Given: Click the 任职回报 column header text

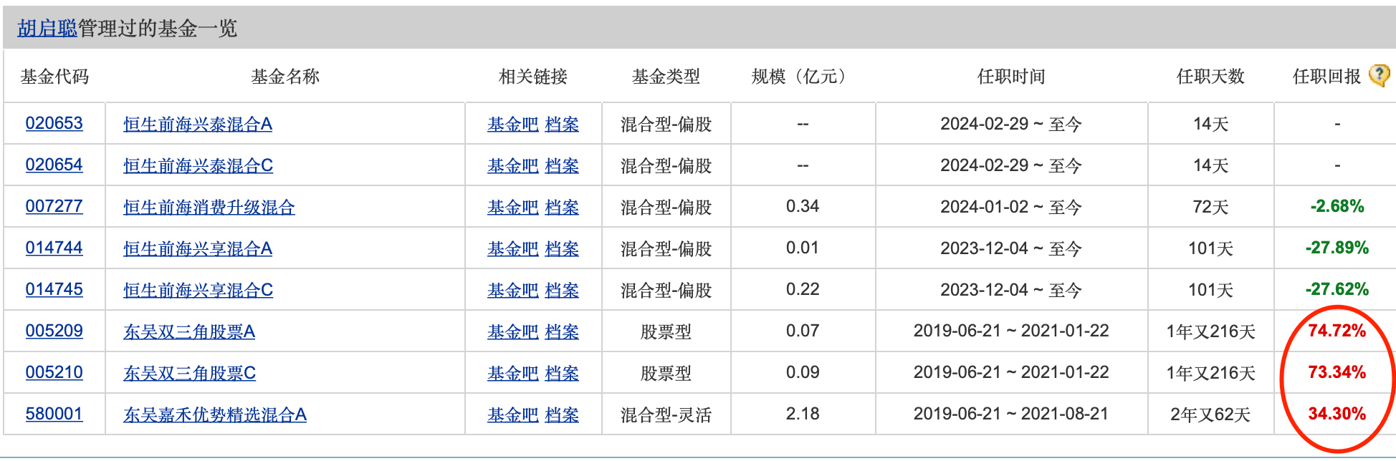Looking at the screenshot, I should point(1326,77).
